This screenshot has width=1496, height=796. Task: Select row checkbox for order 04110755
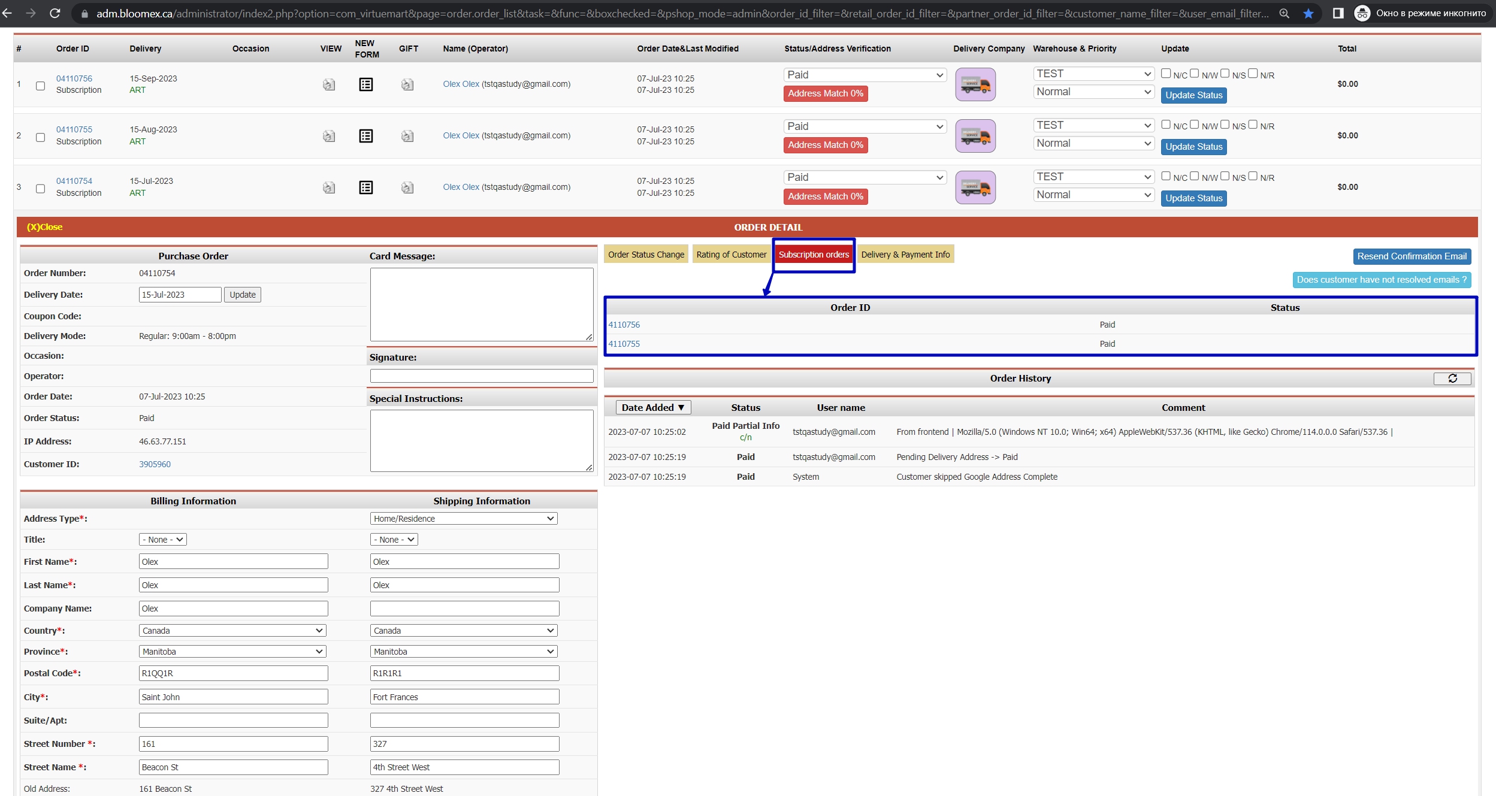[40, 137]
